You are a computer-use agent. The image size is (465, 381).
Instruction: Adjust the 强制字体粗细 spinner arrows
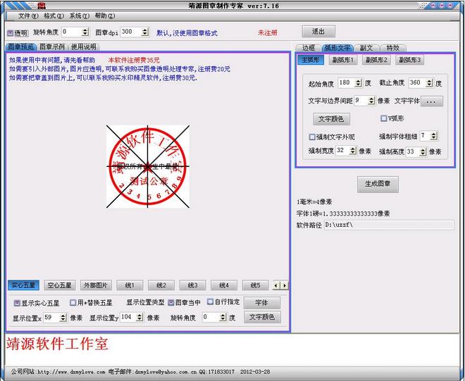coord(434,136)
